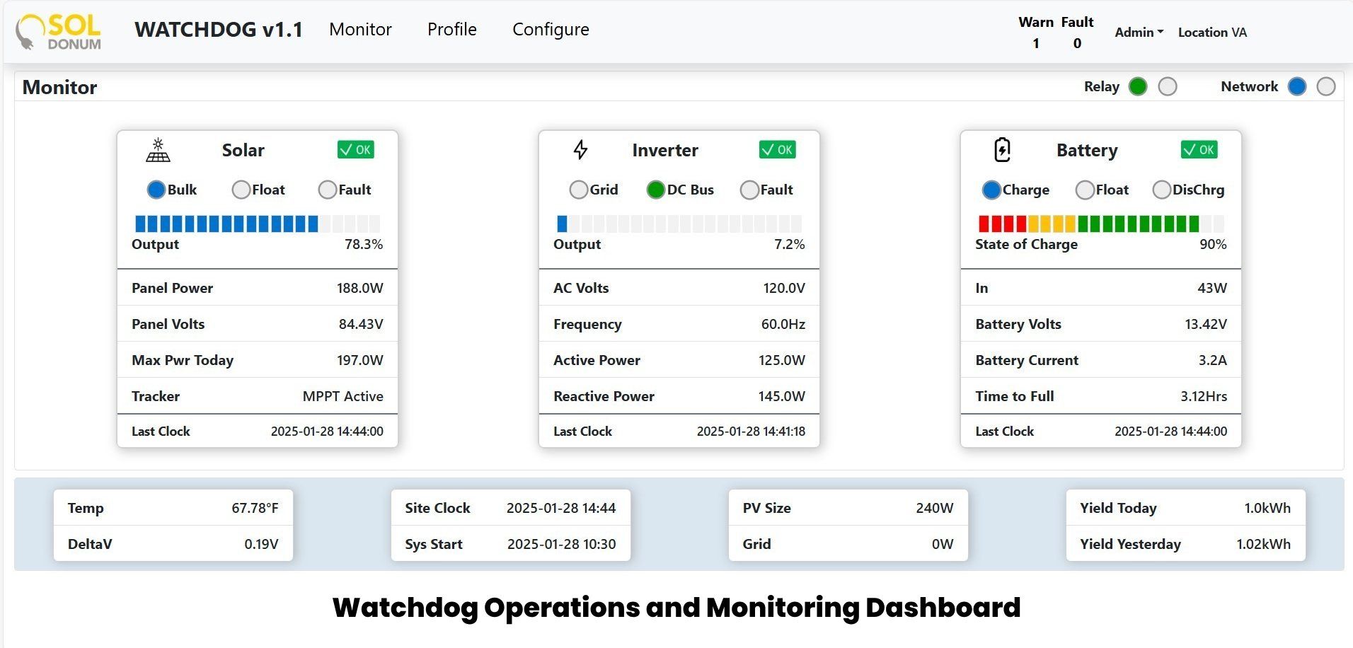This screenshot has height=648, width=1353.
Task: Click the Solar panel icon
Action: 157,150
